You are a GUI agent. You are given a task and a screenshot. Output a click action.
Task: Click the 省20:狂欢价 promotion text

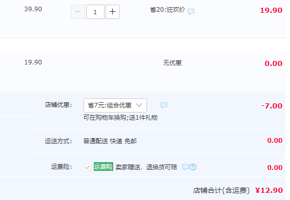click(x=168, y=10)
